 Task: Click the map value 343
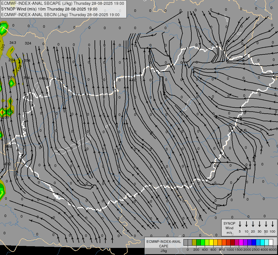coord(13,43)
